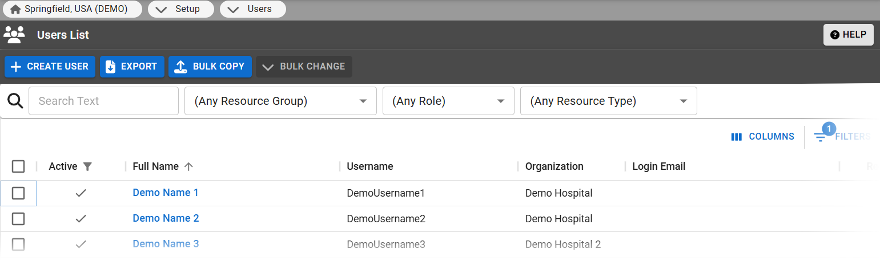Click the Demo Hospital 2 organization cell
The height and width of the screenshot is (261, 880).
click(x=563, y=244)
